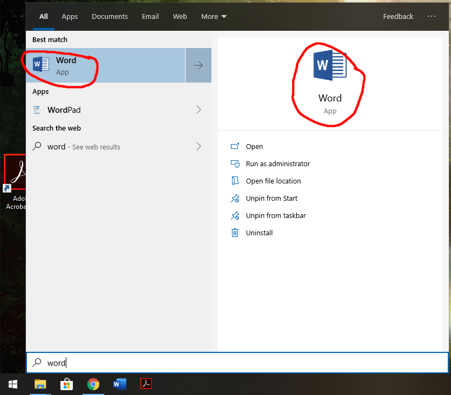Click the Feedback link
The image size is (451, 395).
(398, 16)
